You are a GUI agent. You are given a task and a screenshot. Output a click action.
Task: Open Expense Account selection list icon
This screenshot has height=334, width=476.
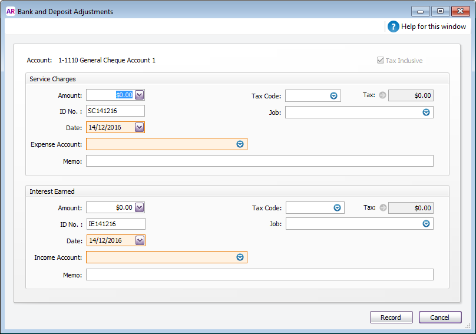click(240, 144)
